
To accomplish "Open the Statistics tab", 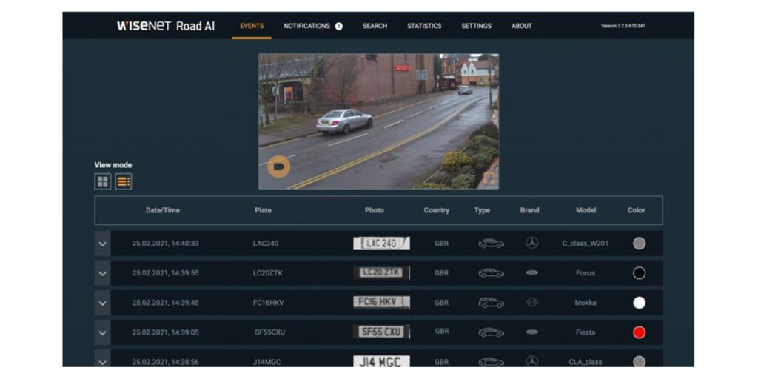I will tap(424, 26).
